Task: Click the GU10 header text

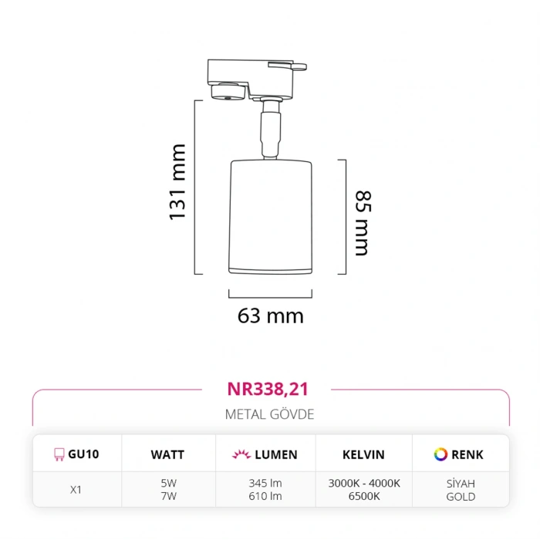Action: pyautogui.click(x=83, y=454)
